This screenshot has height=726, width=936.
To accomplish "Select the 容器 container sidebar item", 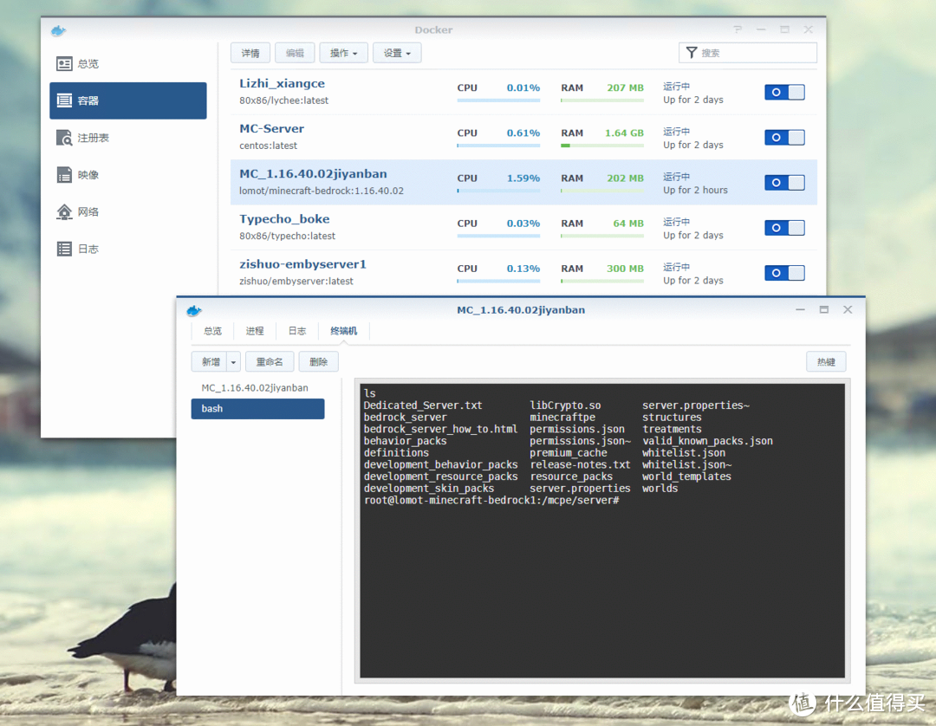I will [x=127, y=100].
